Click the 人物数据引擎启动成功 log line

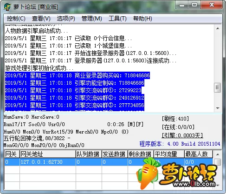coord(36,31)
